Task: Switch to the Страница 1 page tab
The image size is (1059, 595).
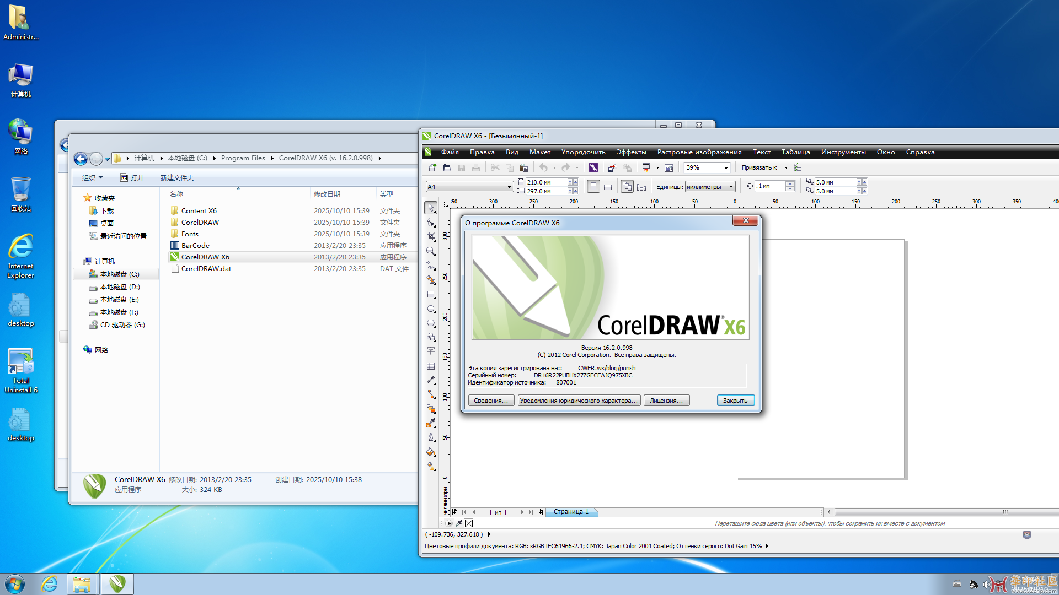Action: 571,512
